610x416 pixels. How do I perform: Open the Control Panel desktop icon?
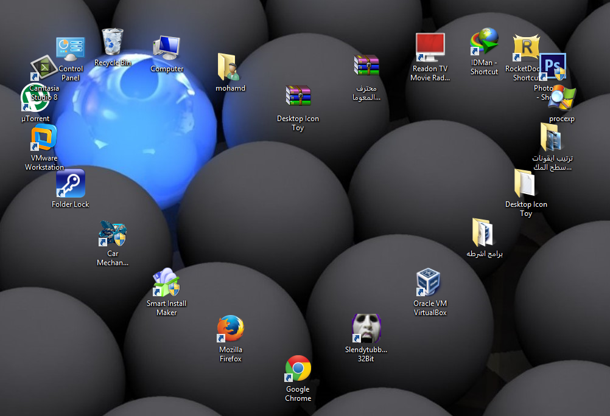point(71,49)
